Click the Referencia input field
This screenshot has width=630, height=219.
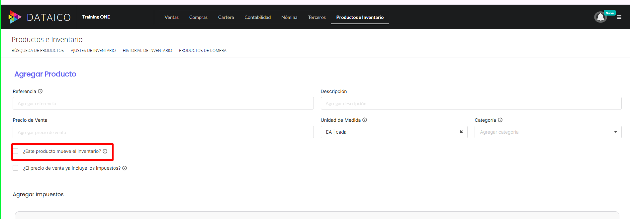[x=163, y=104]
